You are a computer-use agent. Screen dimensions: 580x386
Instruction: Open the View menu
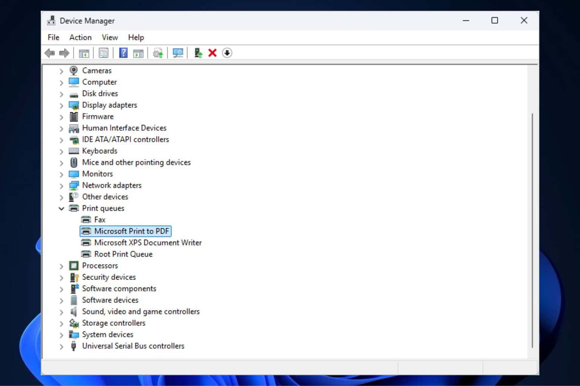coord(109,37)
